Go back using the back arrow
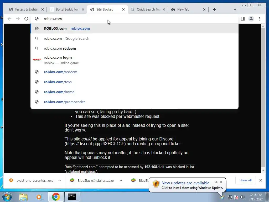This screenshot has height=202, width=269. pyautogui.click(x=9, y=19)
